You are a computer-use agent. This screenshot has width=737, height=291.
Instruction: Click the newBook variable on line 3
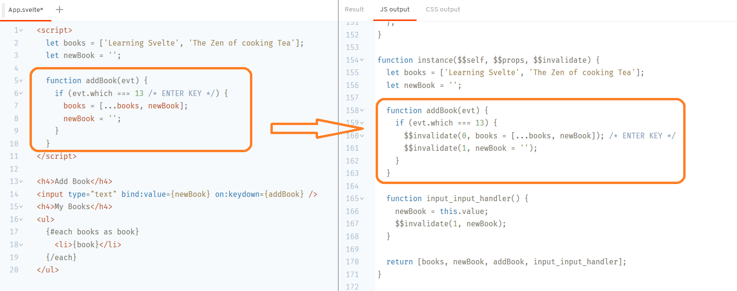(x=79, y=55)
